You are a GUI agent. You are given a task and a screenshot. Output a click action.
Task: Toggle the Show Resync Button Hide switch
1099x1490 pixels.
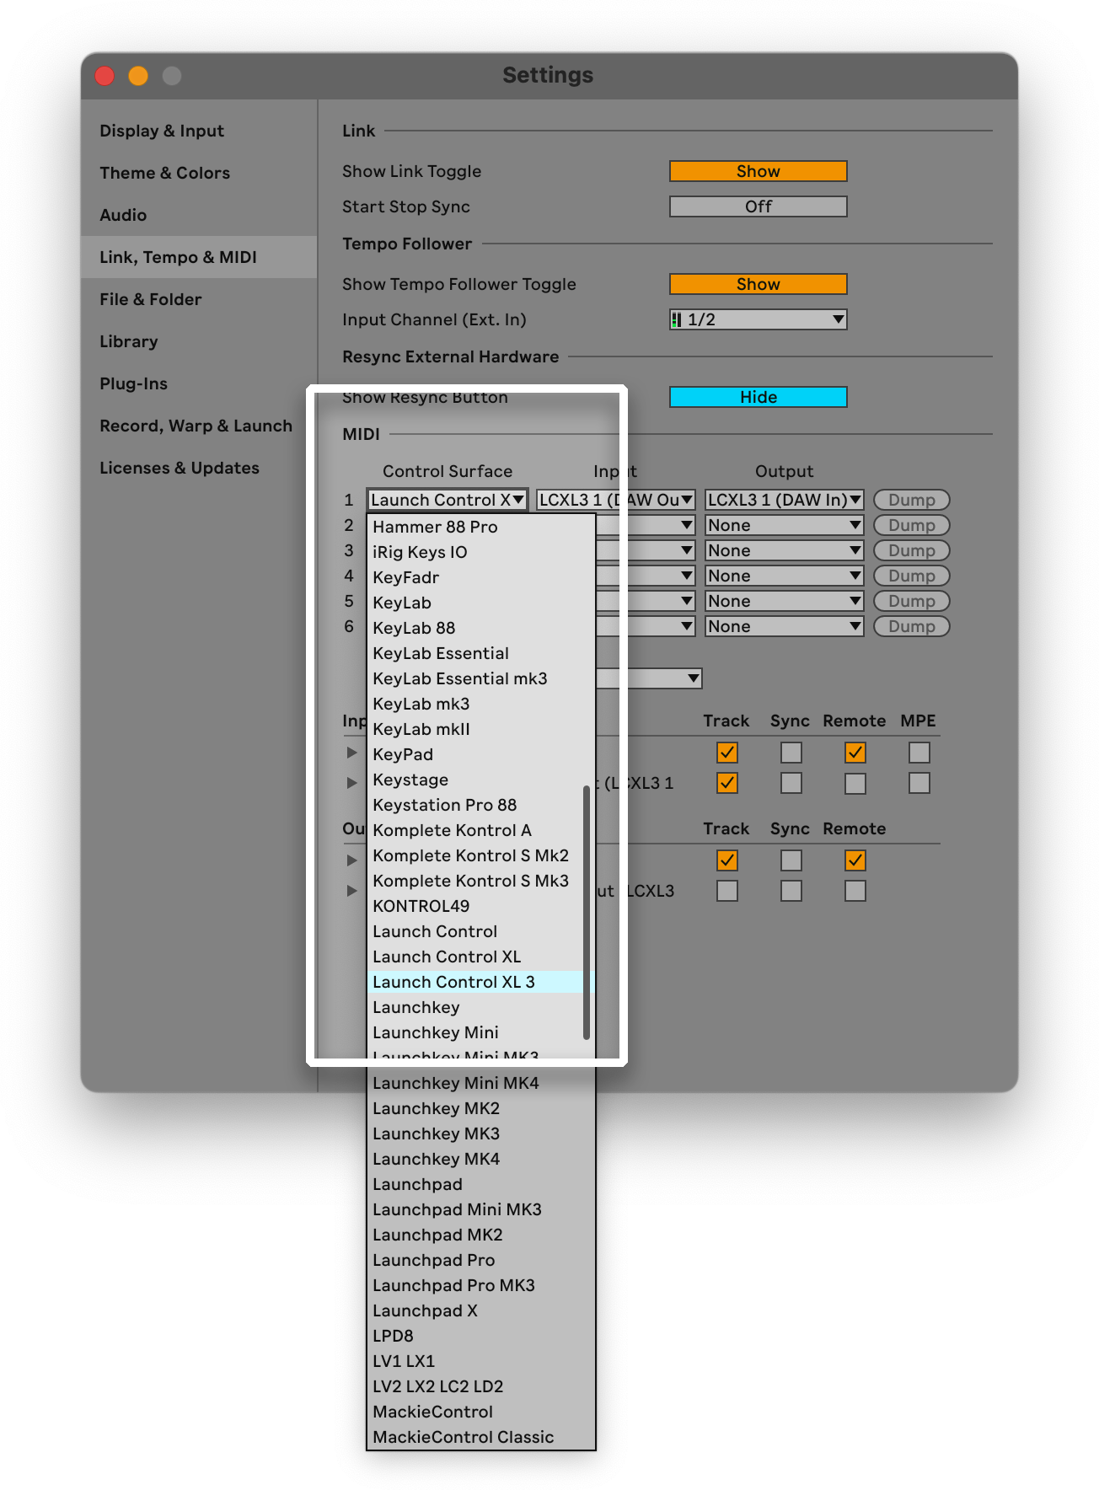click(759, 397)
